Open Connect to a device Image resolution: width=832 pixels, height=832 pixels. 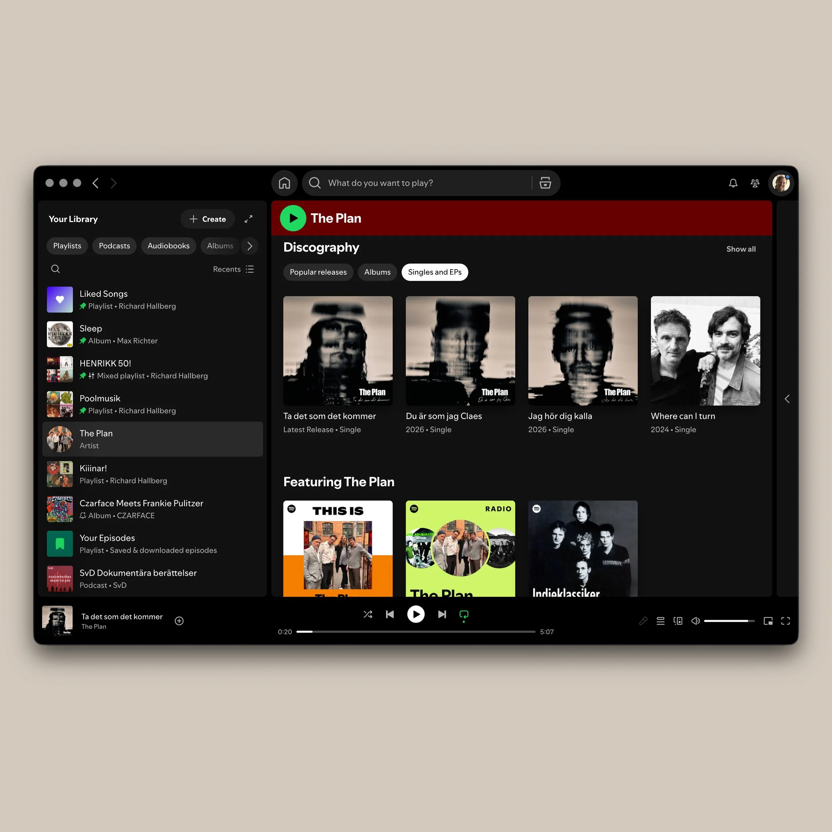678,621
